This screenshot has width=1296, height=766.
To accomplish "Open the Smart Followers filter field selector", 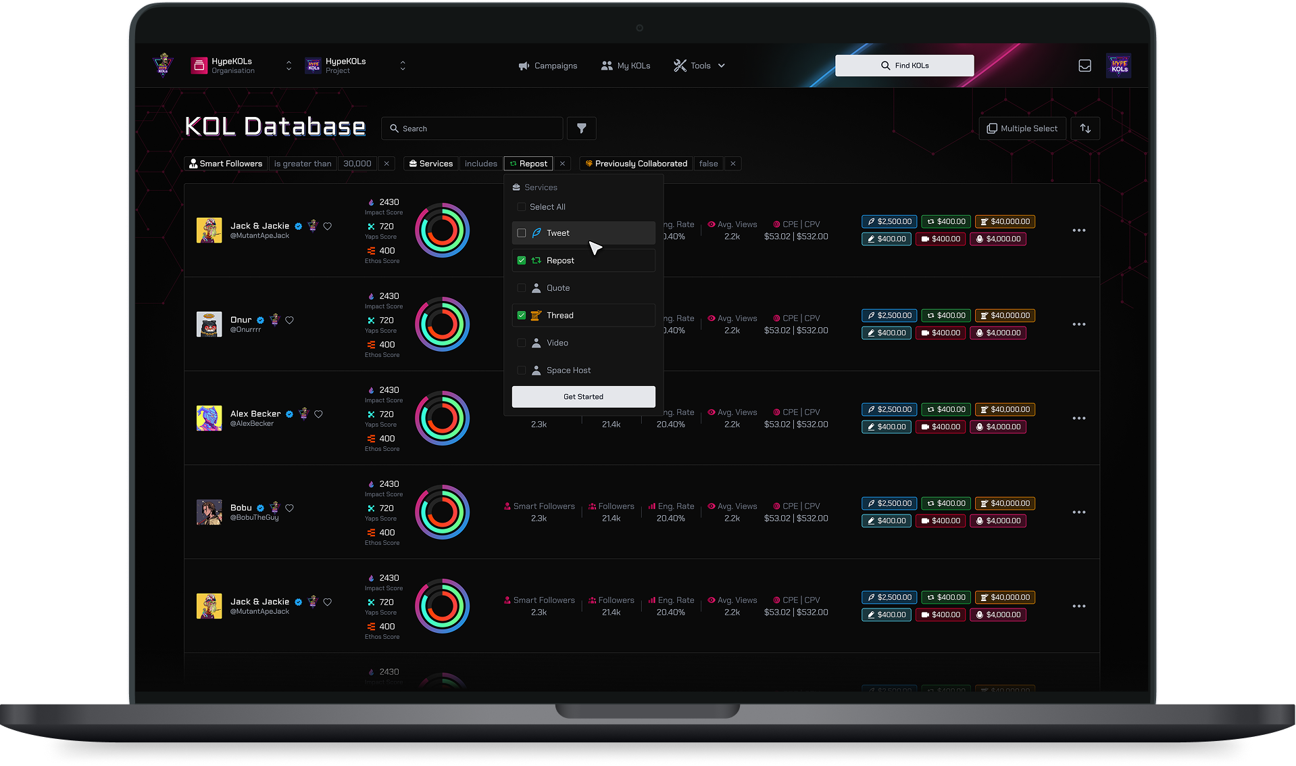I will pyautogui.click(x=226, y=164).
